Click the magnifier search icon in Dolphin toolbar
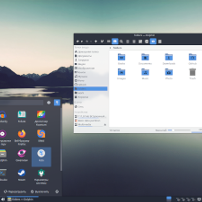This screenshot has width=202, height=202. [x=121, y=41]
